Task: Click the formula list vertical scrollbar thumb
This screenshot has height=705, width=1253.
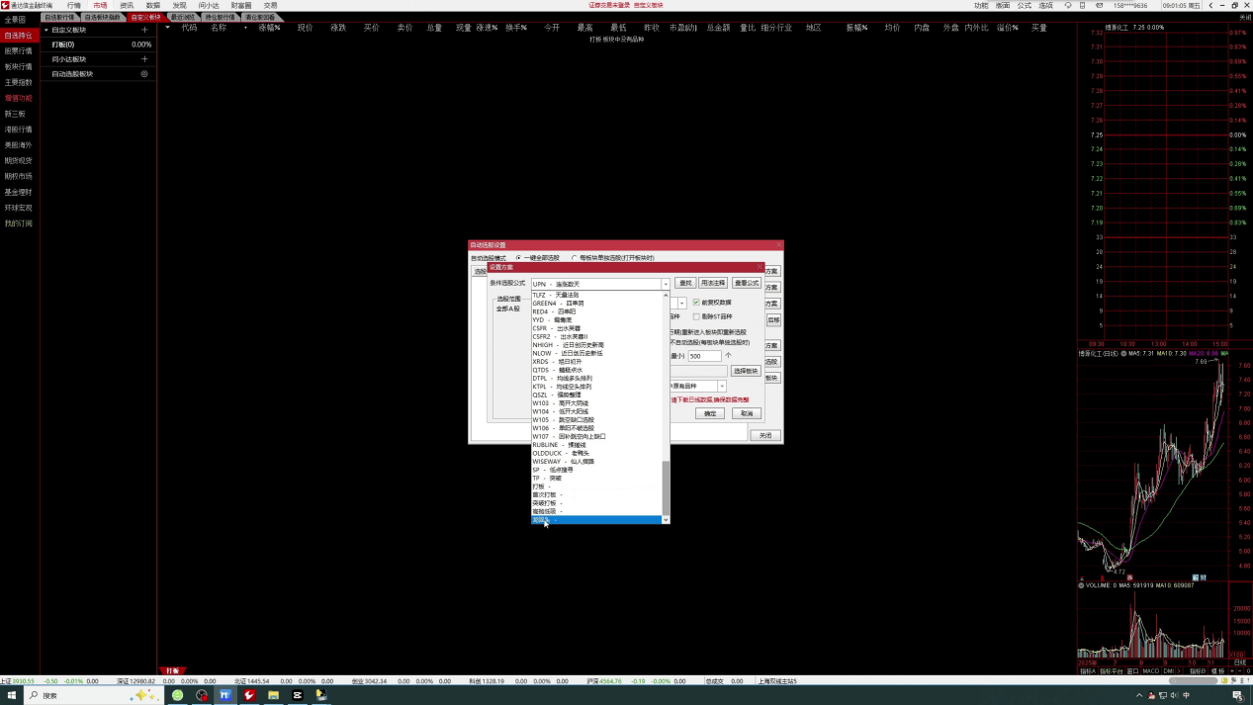Action: 666,486
